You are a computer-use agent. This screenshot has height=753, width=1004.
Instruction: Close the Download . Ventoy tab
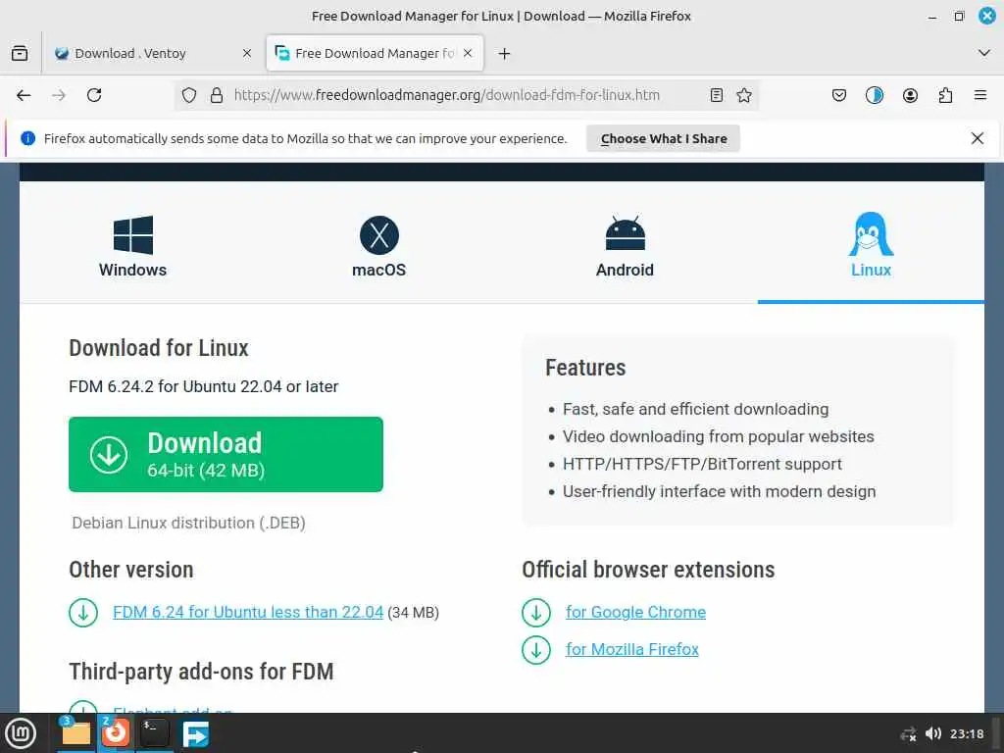click(247, 54)
